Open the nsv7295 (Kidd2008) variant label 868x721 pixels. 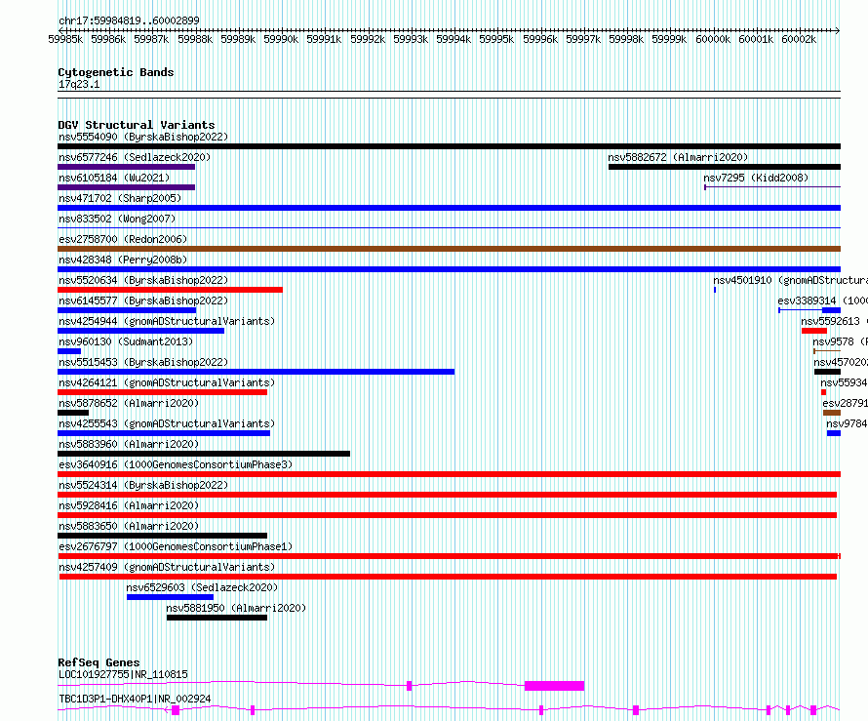(x=756, y=178)
